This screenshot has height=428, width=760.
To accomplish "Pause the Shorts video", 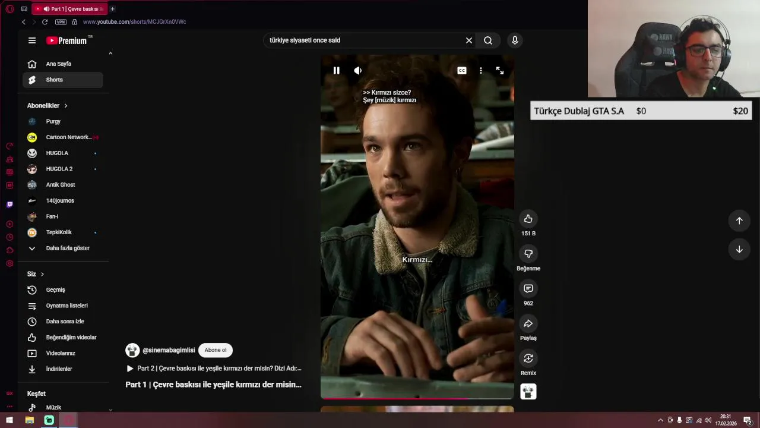I will (336, 70).
